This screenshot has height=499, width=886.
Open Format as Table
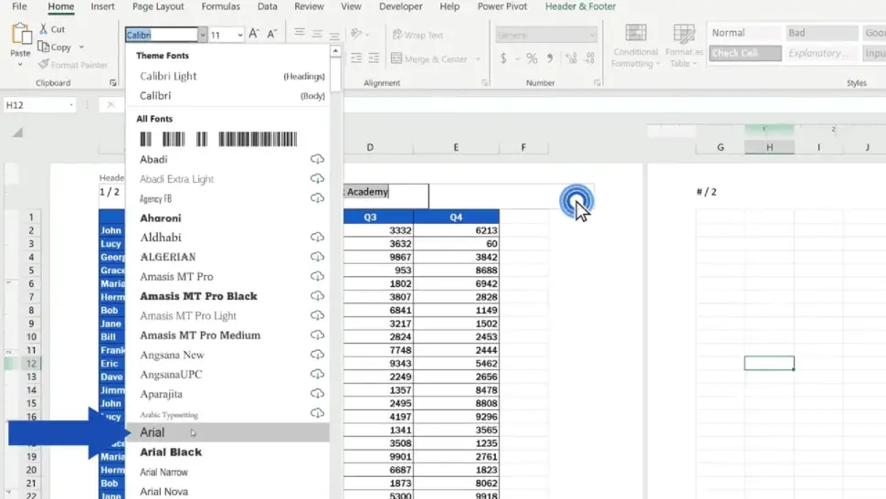684,46
